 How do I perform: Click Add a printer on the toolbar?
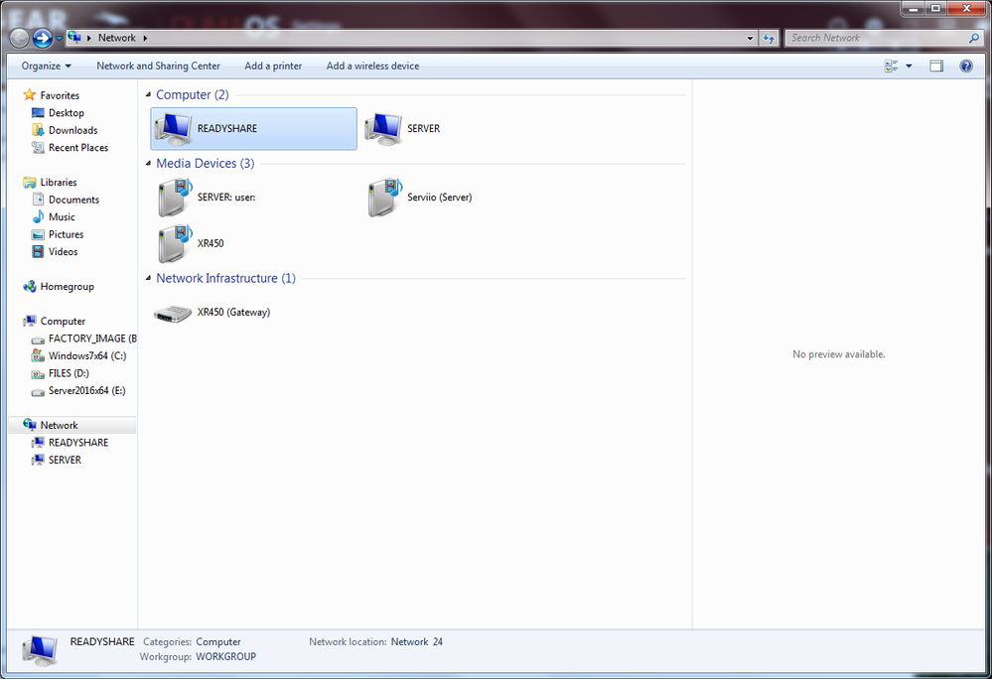pos(272,66)
